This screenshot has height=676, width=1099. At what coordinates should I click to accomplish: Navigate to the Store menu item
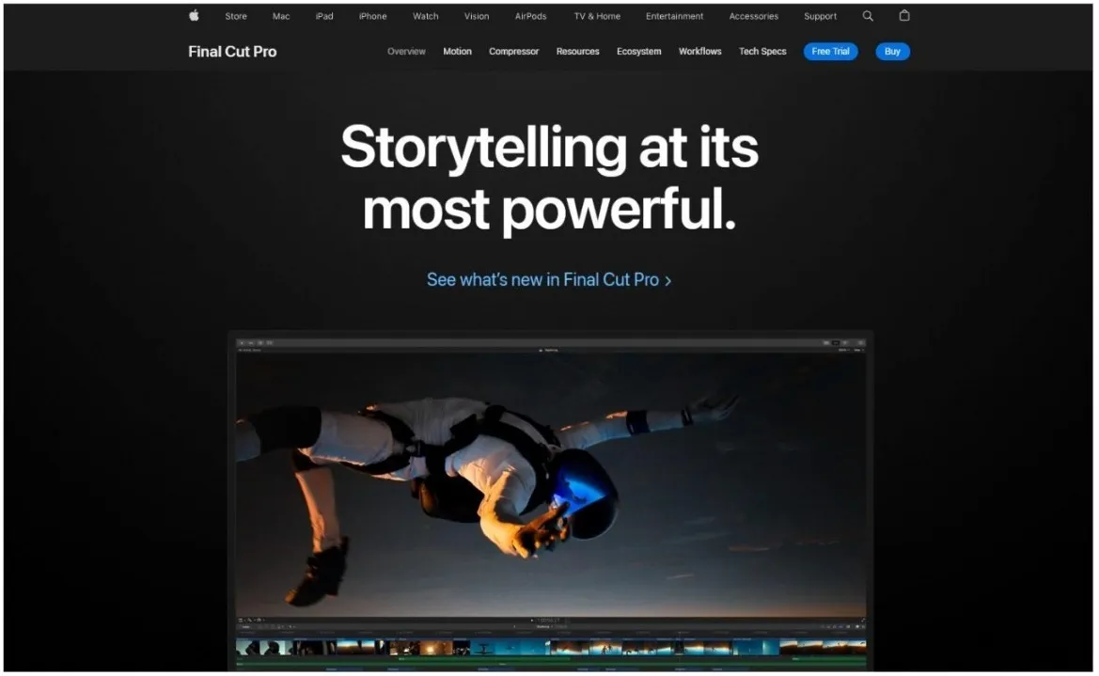235,16
